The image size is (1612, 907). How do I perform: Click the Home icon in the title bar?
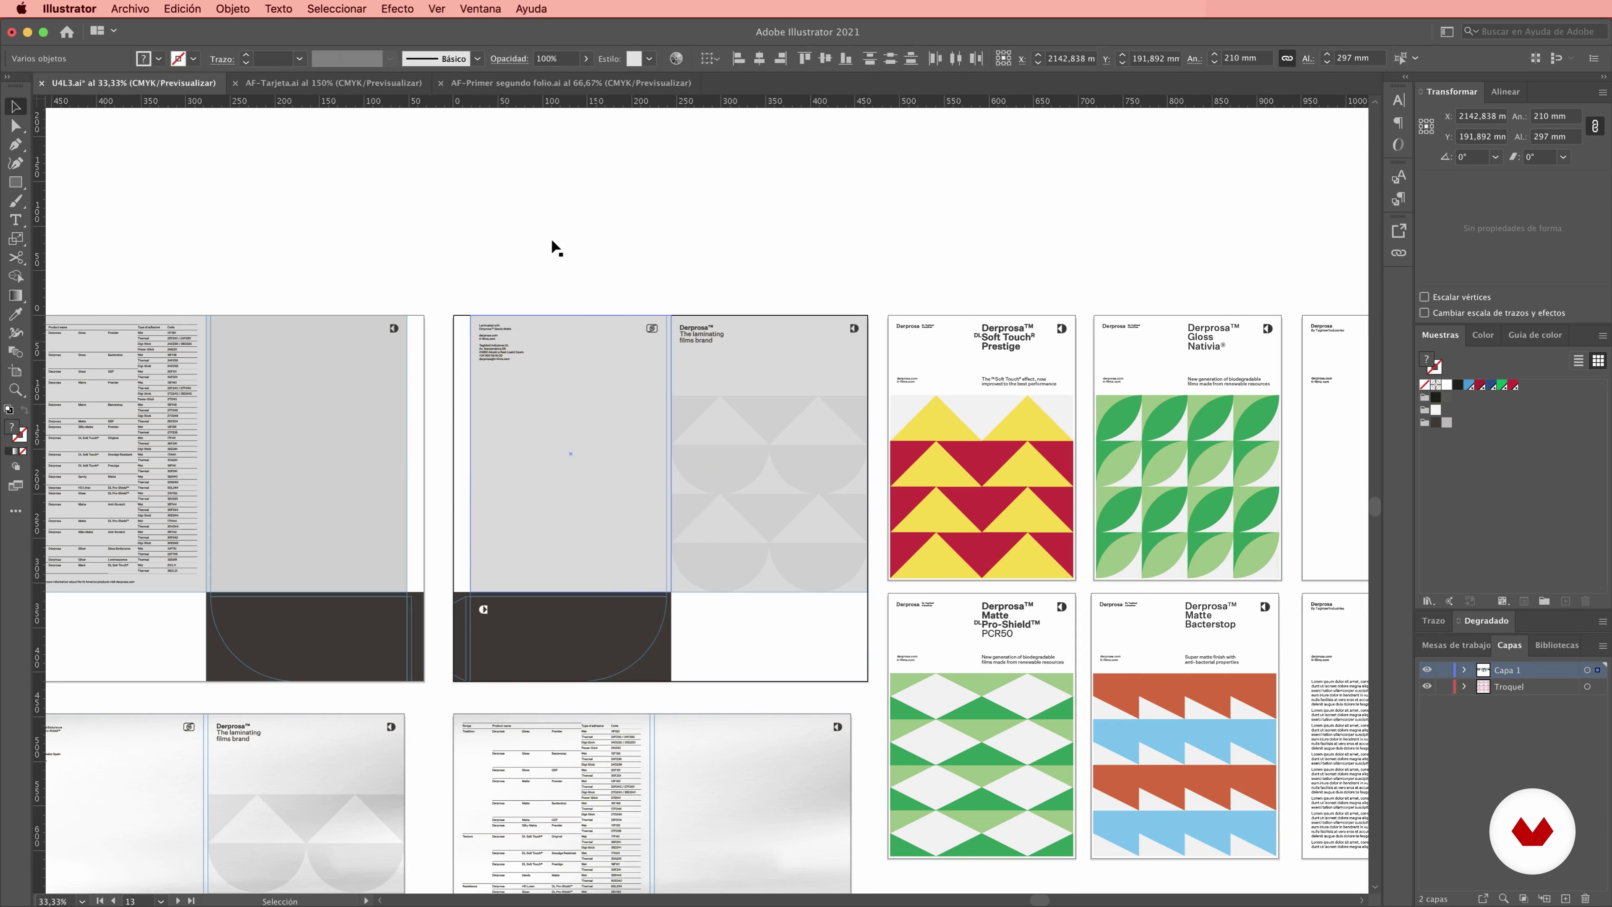tap(67, 32)
